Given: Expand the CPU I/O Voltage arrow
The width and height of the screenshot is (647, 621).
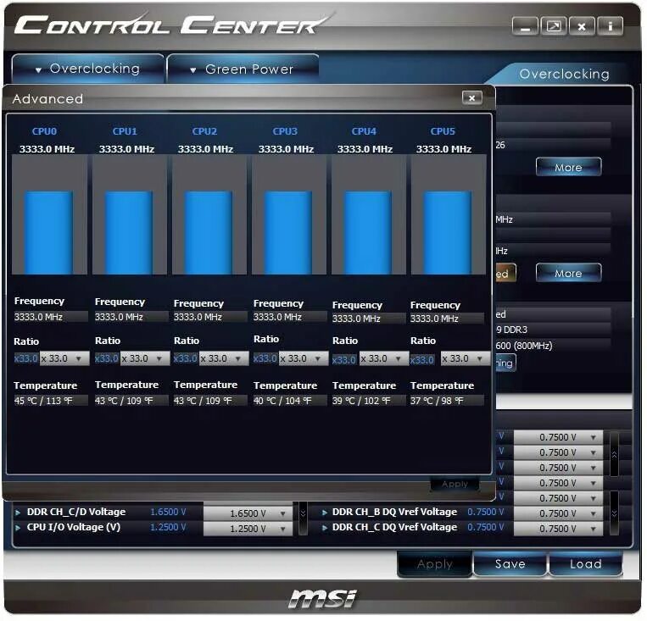Looking at the screenshot, I should (18, 528).
